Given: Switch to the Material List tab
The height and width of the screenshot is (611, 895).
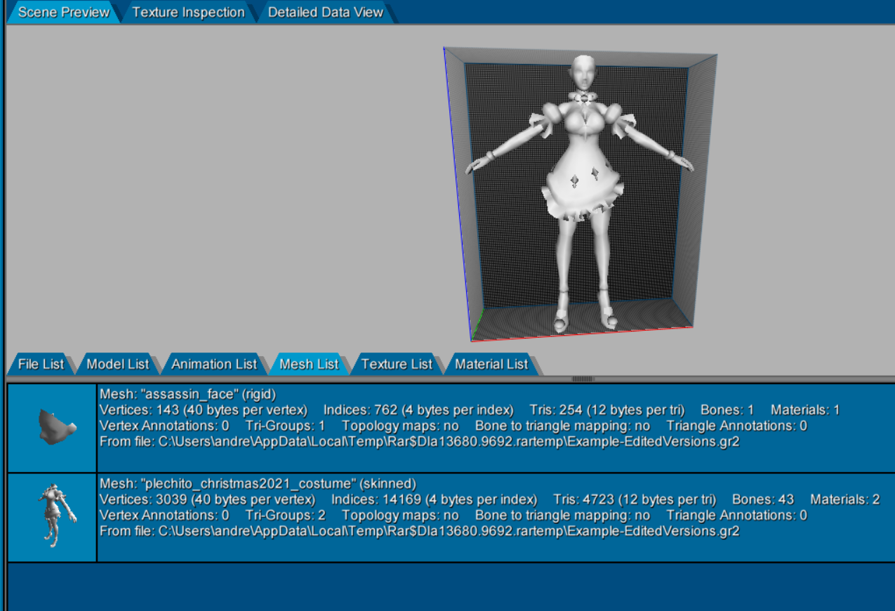Looking at the screenshot, I should pyautogui.click(x=491, y=364).
